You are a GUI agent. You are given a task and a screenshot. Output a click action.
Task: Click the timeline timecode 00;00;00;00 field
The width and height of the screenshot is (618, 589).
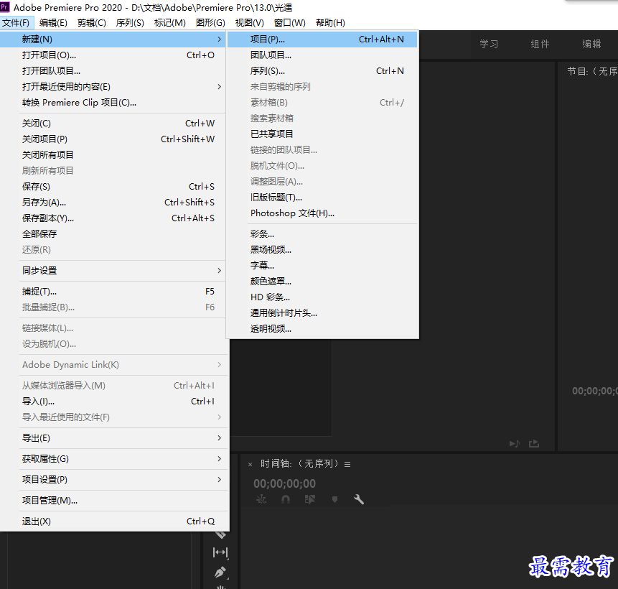click(284, 483)
